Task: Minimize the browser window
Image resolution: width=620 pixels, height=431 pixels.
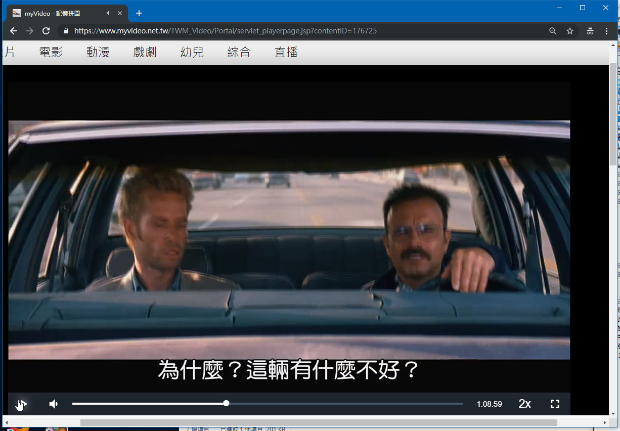Action: [x=559, y=8]
